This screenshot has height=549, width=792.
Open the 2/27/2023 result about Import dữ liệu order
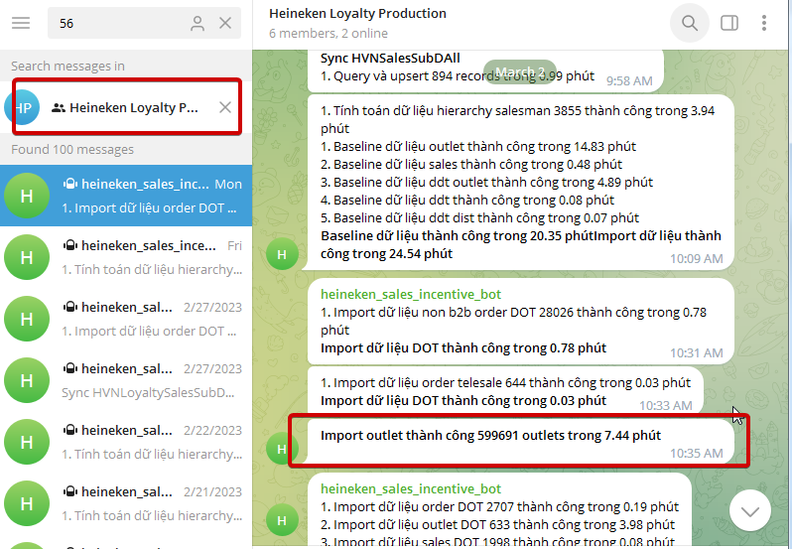click(126, 319)
